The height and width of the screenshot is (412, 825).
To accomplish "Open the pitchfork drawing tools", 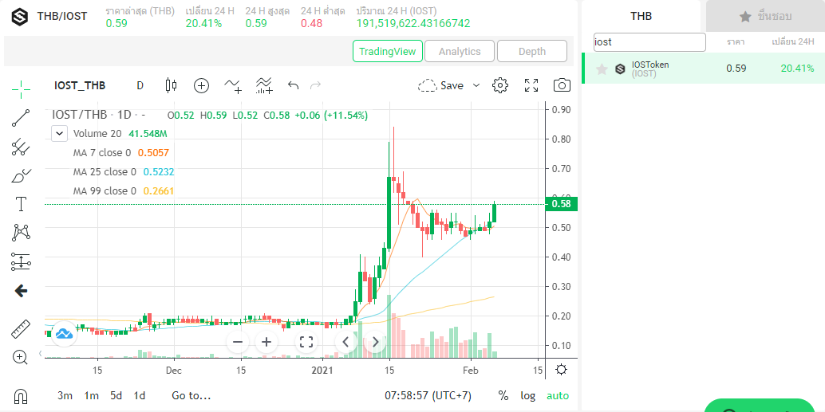I will pos(21,147).
